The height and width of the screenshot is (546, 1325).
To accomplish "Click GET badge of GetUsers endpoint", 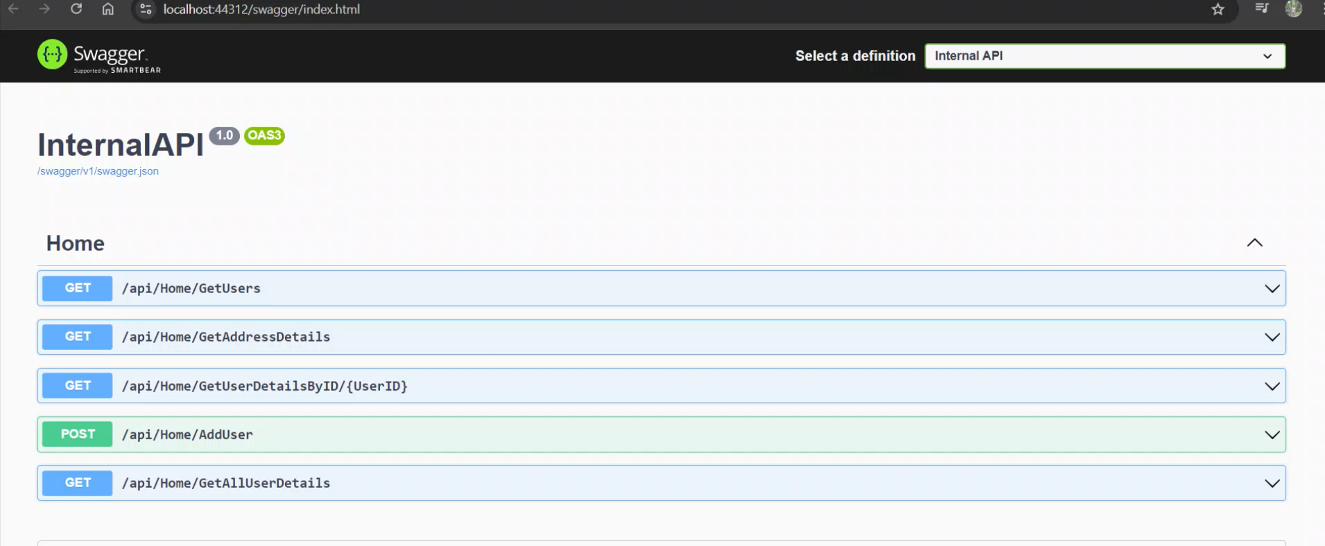I will [77, 288].
